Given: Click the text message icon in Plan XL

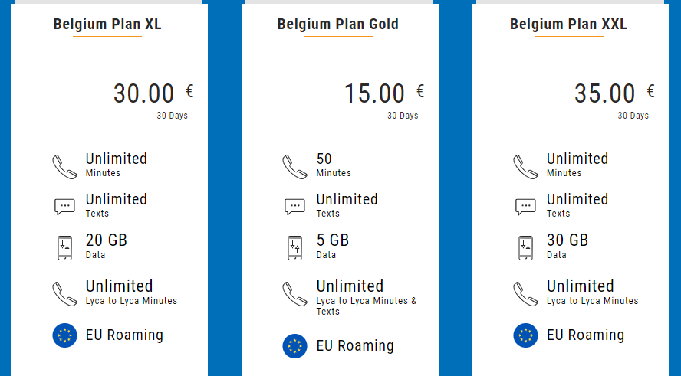Looking at the screenshot, I should pyautogui.click(x=64, y=207).
